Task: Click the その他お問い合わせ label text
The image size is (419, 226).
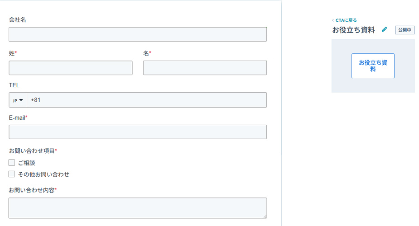Action: pyautogui.click(x=43, y=174)
